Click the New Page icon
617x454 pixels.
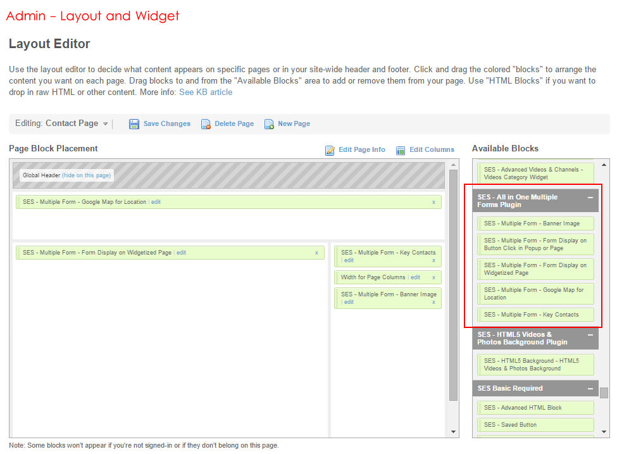click(x=269, y=124)
